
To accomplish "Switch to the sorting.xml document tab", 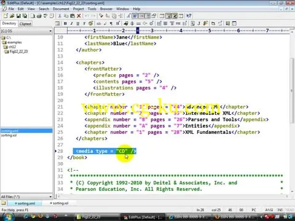I will pos(25,203).
